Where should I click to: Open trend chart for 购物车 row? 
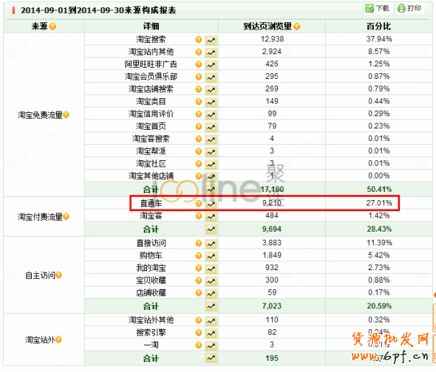point(211,256)
